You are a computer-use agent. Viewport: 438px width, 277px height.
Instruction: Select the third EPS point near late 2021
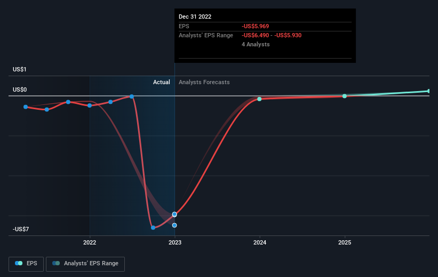coord(68,102)
